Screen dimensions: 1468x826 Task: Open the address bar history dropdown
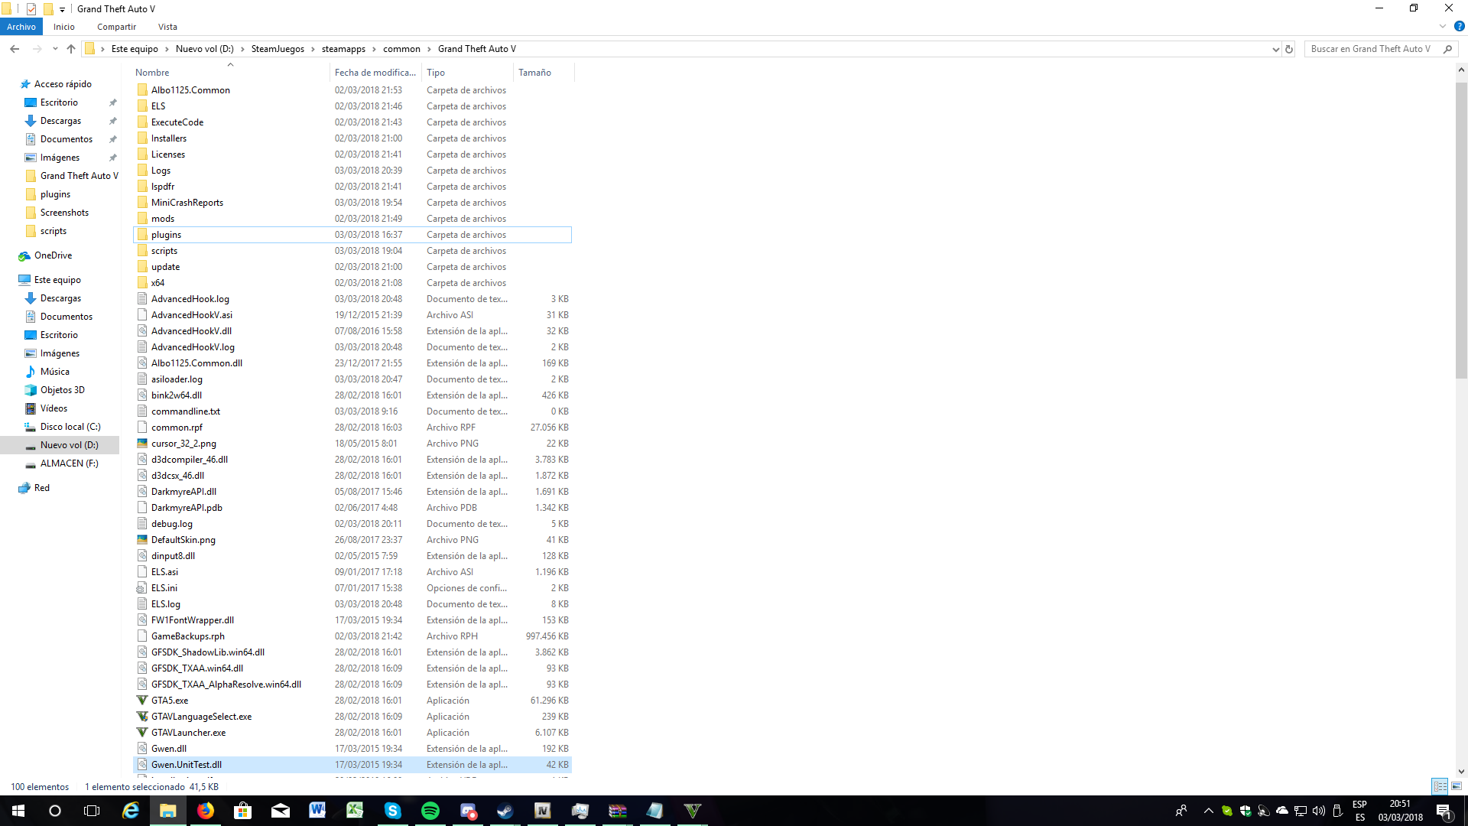pyautogui.click(x=1275, y=49)
